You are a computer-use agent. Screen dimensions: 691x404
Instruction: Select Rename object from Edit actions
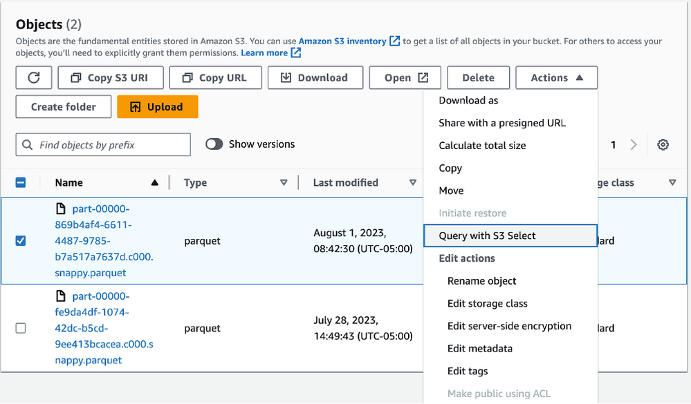(x=481, y=281)
